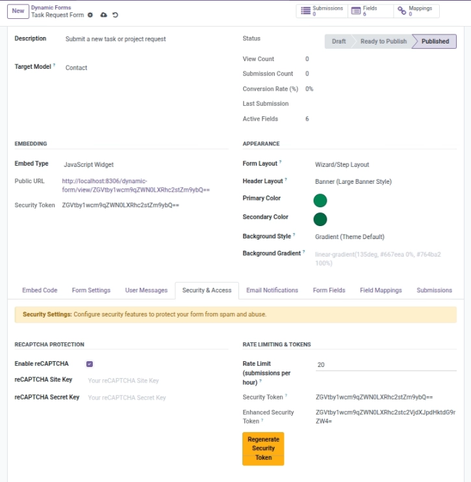Click the discard changes undo icon
The height and width of the screenshot is (482, 471).
[x=115, y=15]
